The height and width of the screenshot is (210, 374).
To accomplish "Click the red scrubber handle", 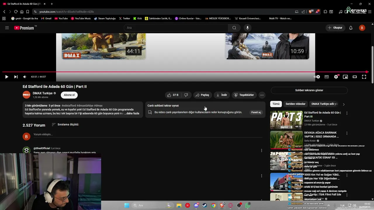I will pyautogui.click(x=367, y=72).
